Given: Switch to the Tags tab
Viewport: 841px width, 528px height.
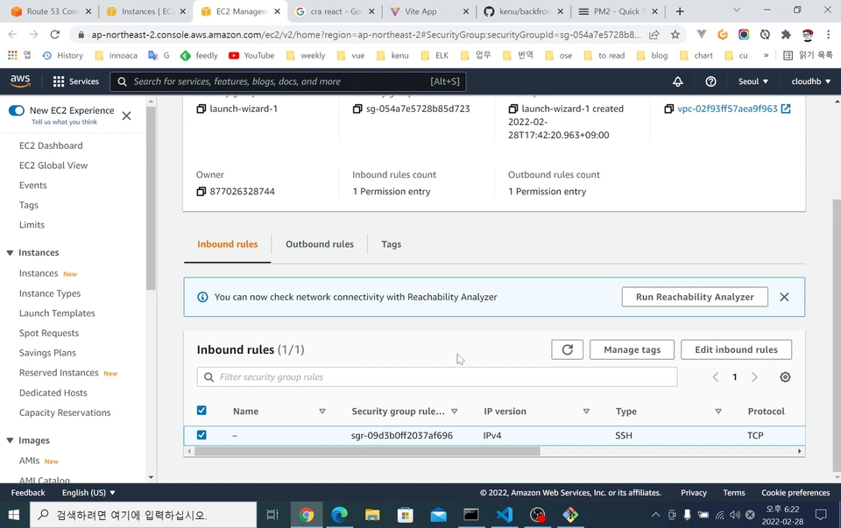Looking at the screenshot, I should click(392, 244).
